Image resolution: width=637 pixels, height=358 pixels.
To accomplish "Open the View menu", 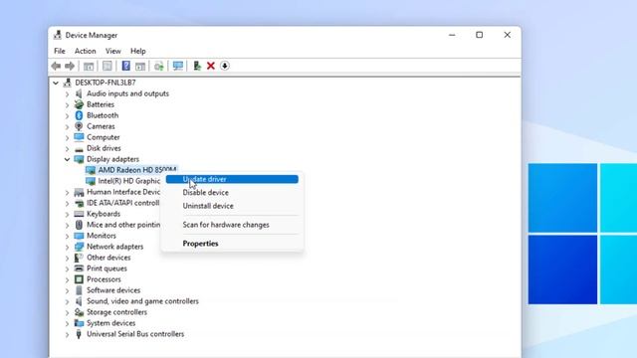I will pos(112,51).
